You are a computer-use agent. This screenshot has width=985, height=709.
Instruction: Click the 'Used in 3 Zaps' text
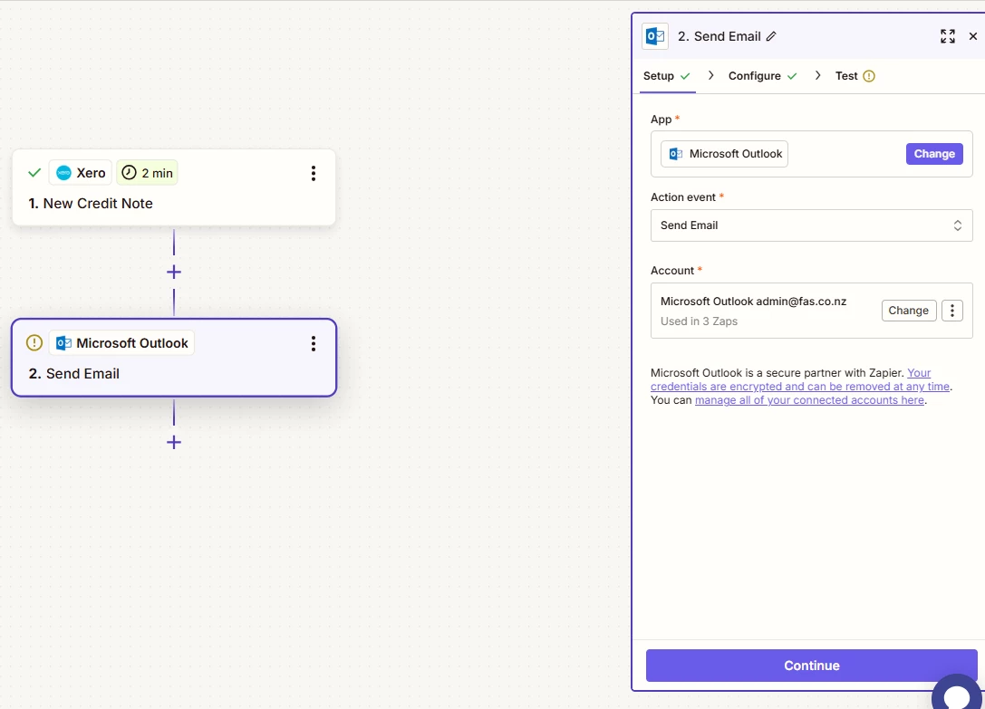[x=699, y=321]
